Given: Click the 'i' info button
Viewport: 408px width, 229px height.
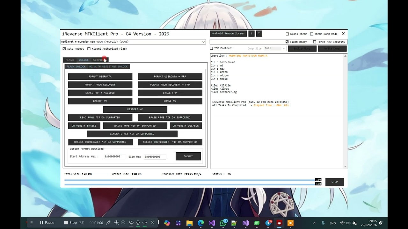Looking at the screenshot, I should [251, 33].
